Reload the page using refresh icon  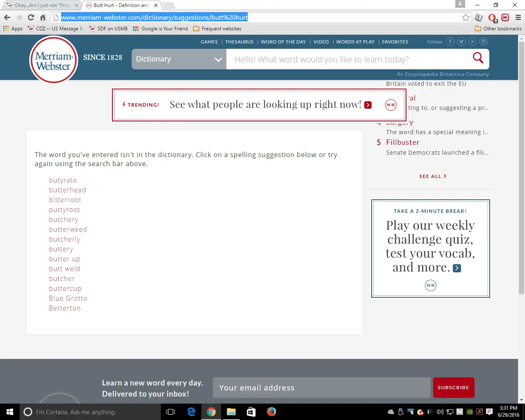tap(31, 17)
